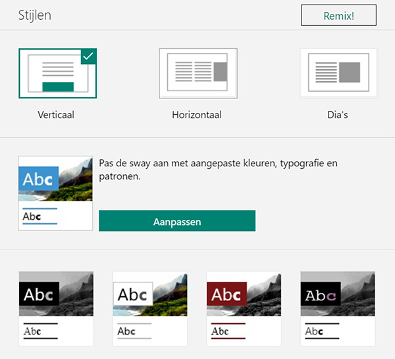
Task: Click the Stijlen panel heading
Action: click(x=35, y=15)
